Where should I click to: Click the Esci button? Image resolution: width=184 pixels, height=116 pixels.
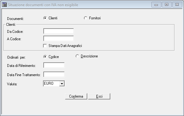coord(99,96)
